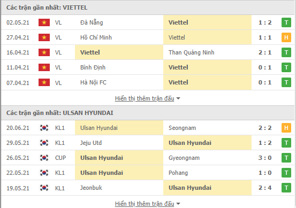
Task: Expand more matches under Viettel section
Action: tap(145, 98)
